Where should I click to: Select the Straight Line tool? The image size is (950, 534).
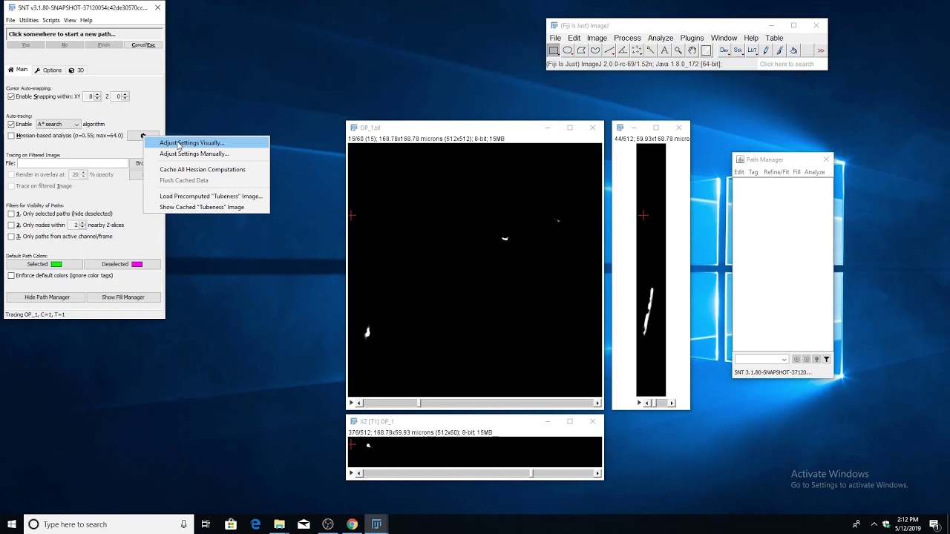[x=609, y=50]
